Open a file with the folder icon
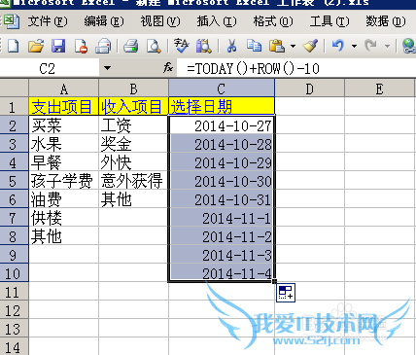The width and height of the screenshot is (416, 355). [36, 46]
